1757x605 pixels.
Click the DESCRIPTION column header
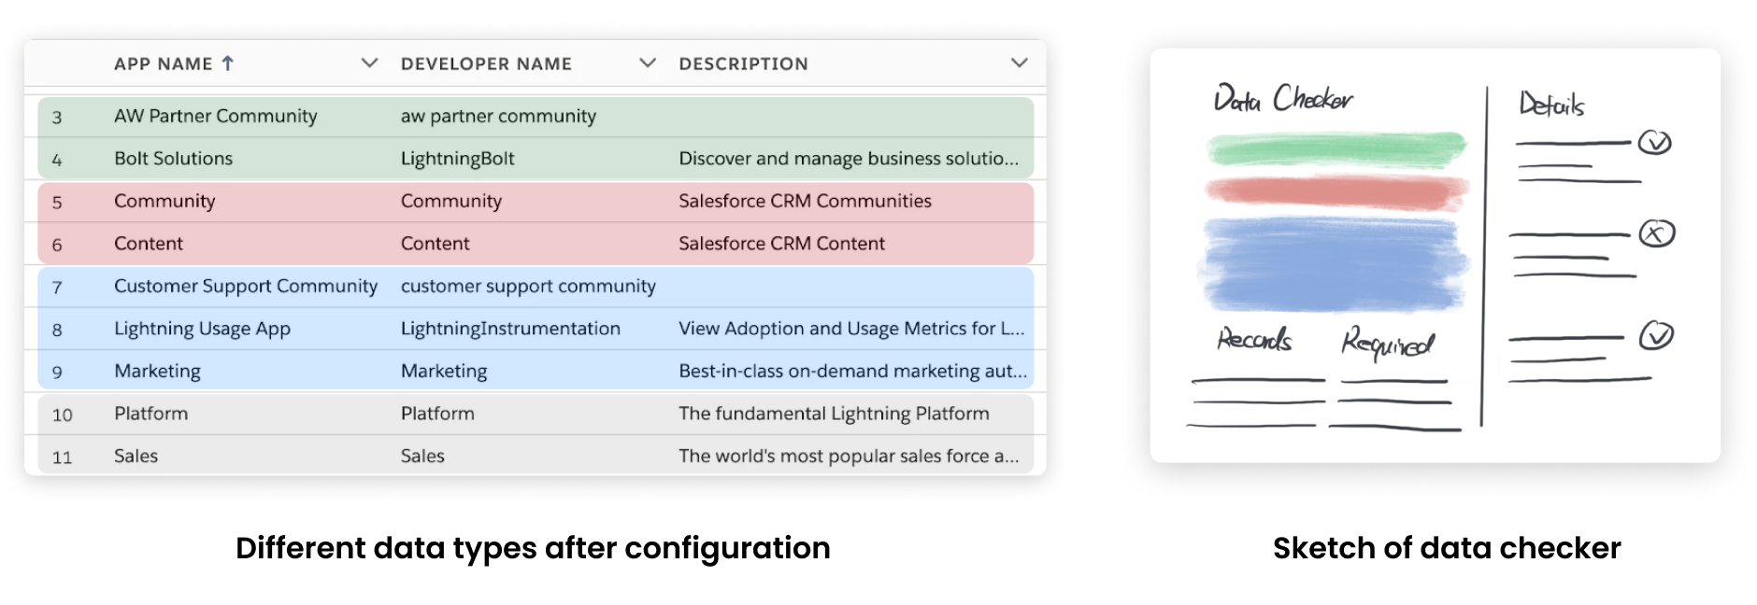coord(743,63)
